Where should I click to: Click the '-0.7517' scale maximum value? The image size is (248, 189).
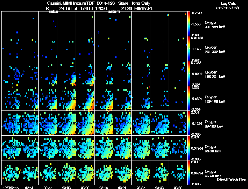(x=197, y=13)
